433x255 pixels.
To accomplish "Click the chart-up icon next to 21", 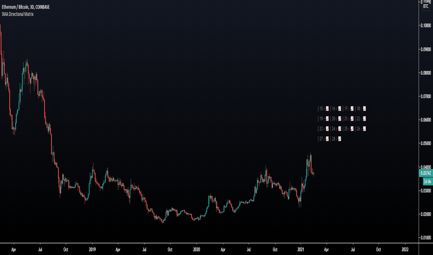I will 352,119.
